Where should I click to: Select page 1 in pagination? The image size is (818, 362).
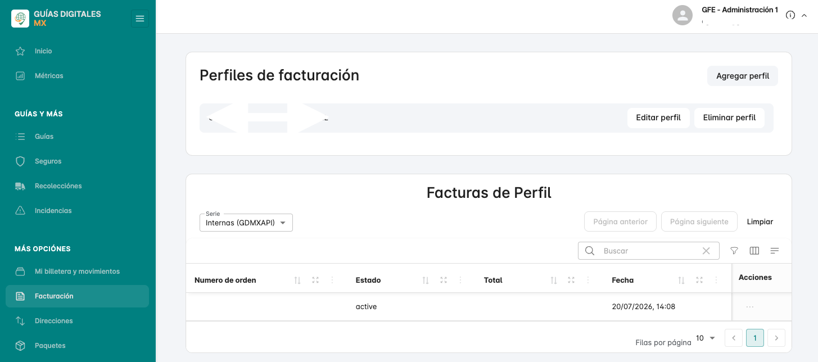point(755,338)
